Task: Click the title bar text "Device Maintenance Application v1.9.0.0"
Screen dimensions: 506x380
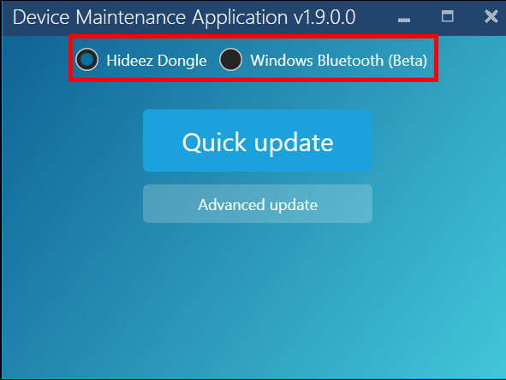Action: [x=184, y=17]
